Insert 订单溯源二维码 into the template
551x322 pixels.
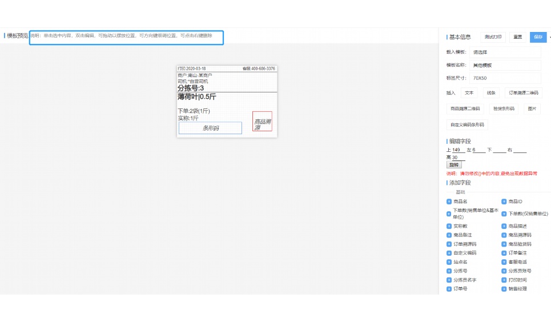523,92
